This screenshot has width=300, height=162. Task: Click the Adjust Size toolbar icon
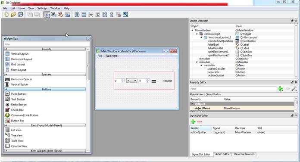[x=125, y=14]
